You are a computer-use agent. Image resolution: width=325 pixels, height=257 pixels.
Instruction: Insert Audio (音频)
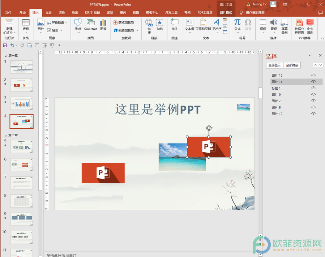pyautogui.click(x=274, y=26)
